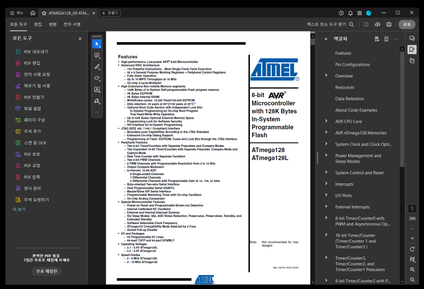The image size is (424, 289).
Task: Switch to ATMEGA128_09 document tab
Action: [x=68, y=13]
